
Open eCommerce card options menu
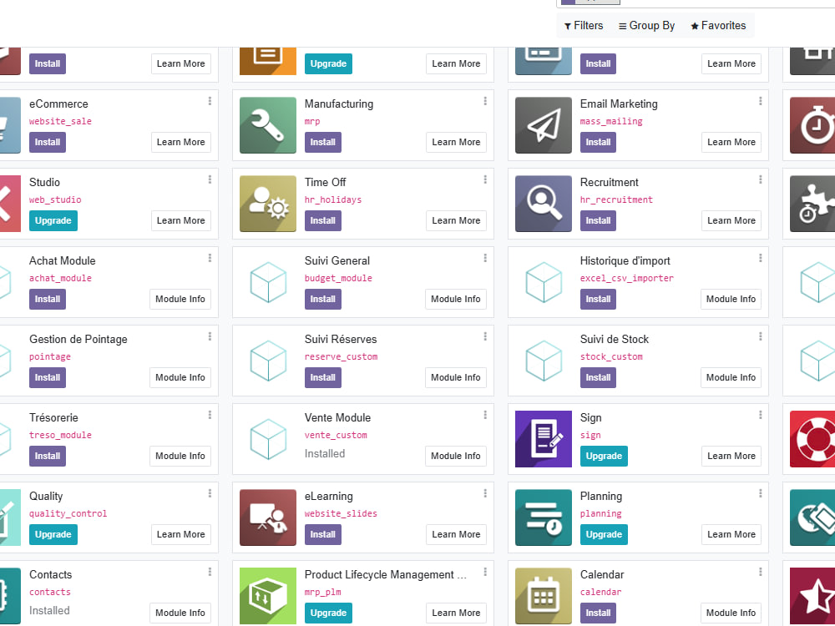[210, 101]
